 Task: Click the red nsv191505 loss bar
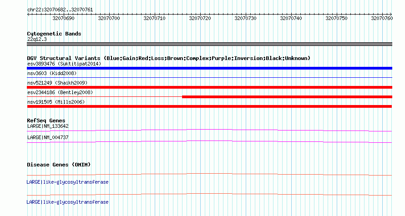209,106
